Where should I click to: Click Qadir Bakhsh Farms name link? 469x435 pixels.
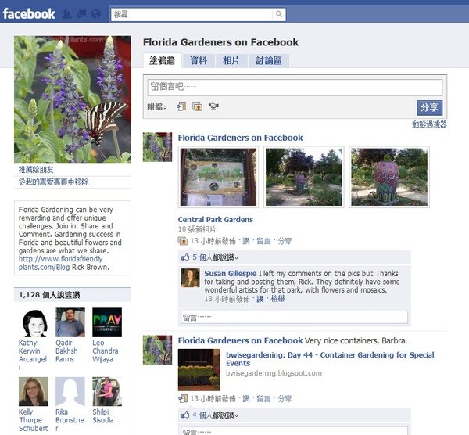click(66, 351)
